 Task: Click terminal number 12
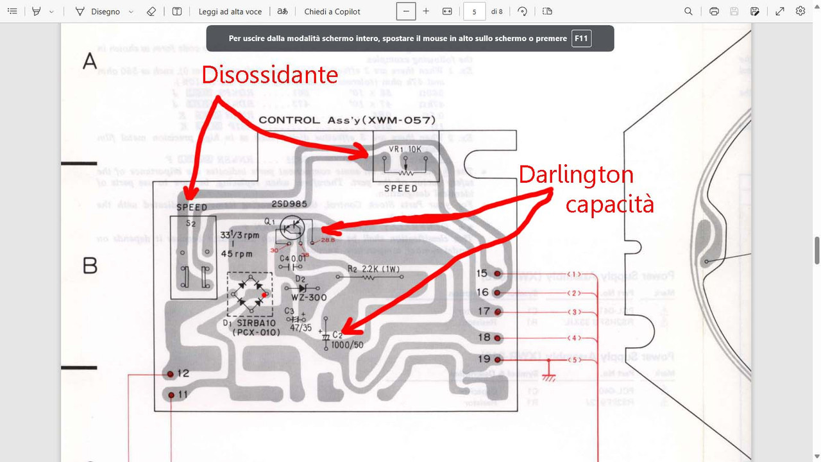click(x=183, y=373)
